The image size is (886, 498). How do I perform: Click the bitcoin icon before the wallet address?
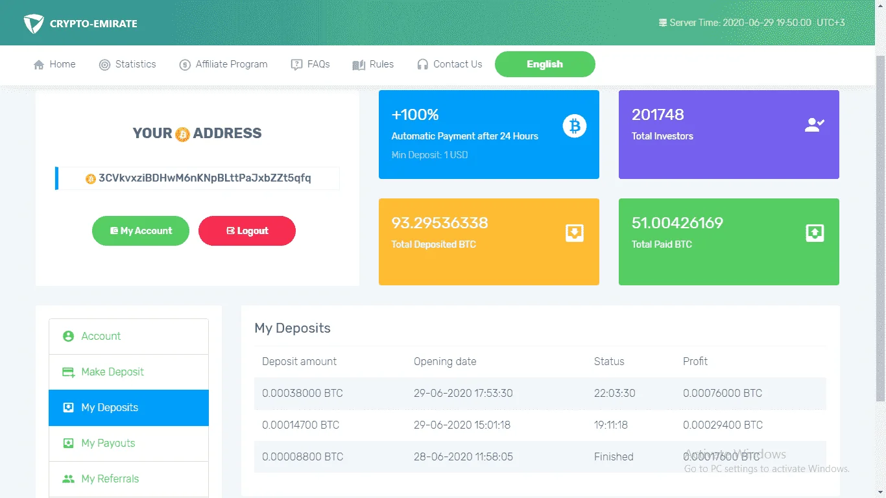(91, 178)
